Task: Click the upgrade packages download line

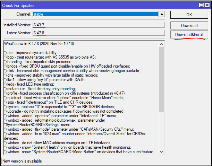Action: pyautogui.click(x=64, y=111)
